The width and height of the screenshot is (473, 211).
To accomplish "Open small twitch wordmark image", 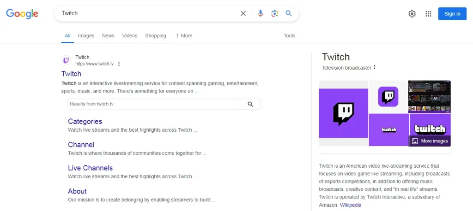I will [x=389, y=130].
